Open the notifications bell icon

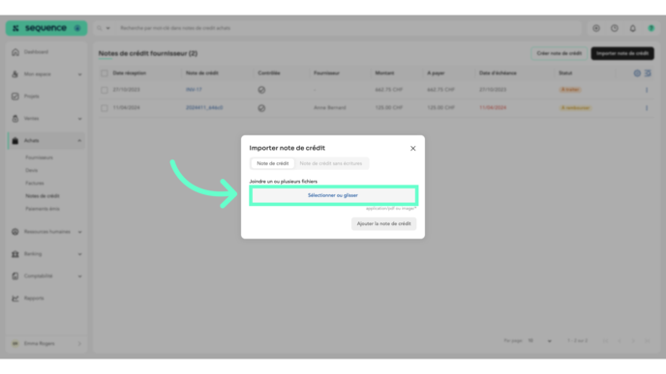pos(632,28)
